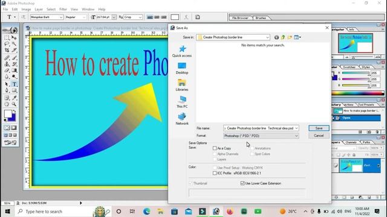Go to Quick access location
The image size is (387, 217).
click(182, 51)
